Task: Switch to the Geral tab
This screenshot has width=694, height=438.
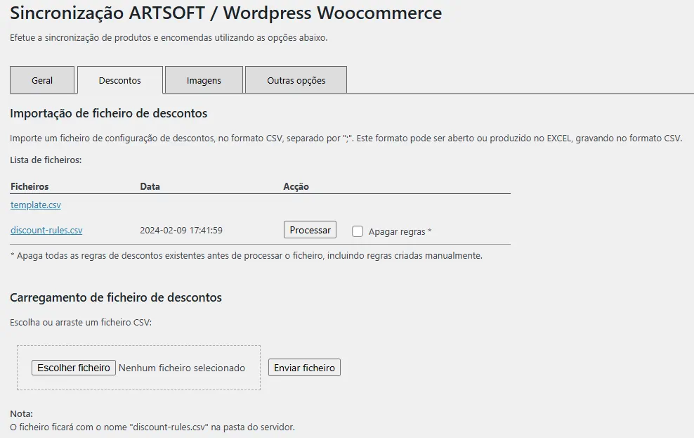Action: 42,80
